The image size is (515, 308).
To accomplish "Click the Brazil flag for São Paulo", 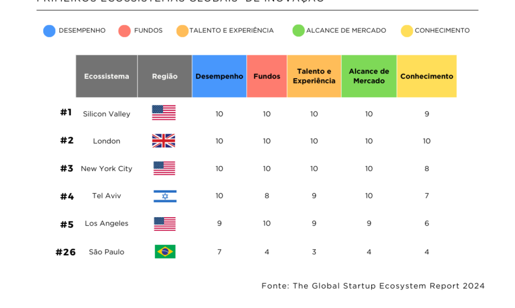I will [x=165, y=251].
